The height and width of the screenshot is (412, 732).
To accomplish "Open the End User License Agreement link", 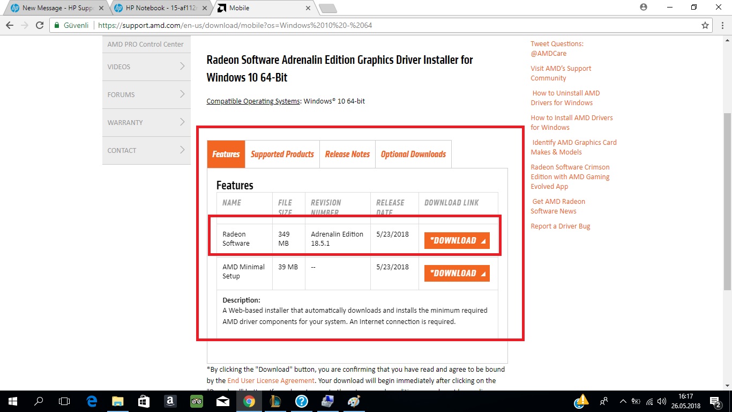I will [271, 380].
